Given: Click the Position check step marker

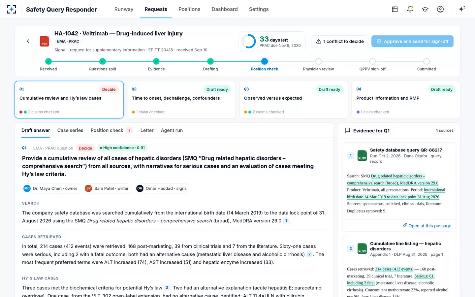Looking at the screenshot, I should coord(265,61).
